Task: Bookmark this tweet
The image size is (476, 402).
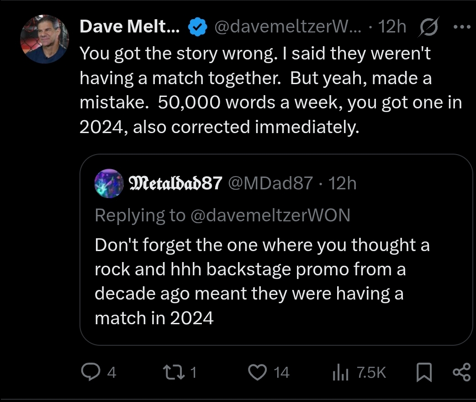Action: [424, 373]
